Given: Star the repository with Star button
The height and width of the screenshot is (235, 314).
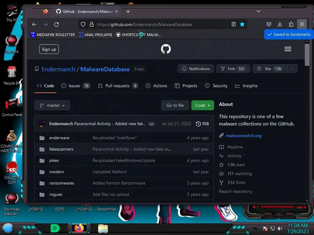Looking at the screenshot, I should tap(270, 69).
